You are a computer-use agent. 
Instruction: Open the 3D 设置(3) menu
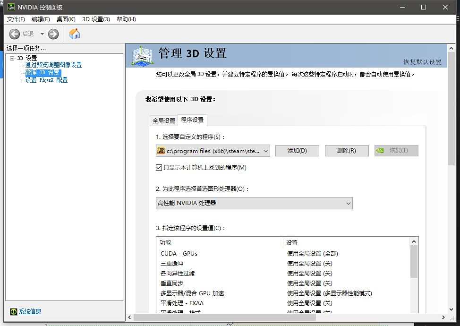(96, 19)
